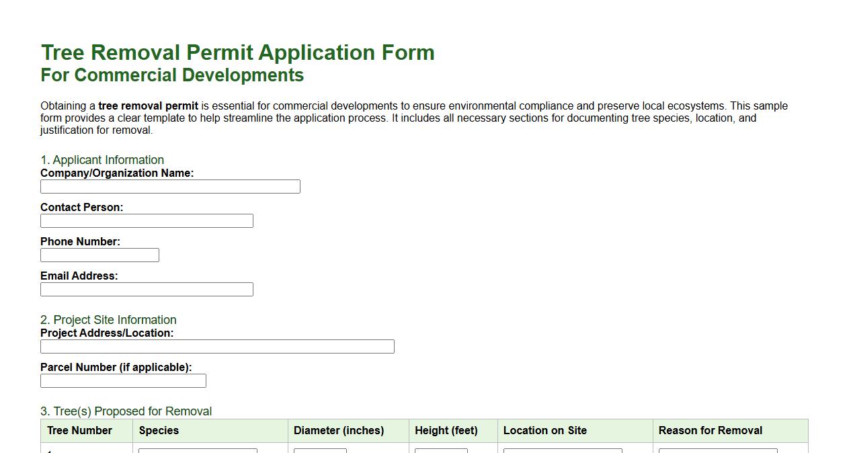Click the Project Address/Location input box
The image size is (849, 453).
pyautogui.click(x=217, y=346)
